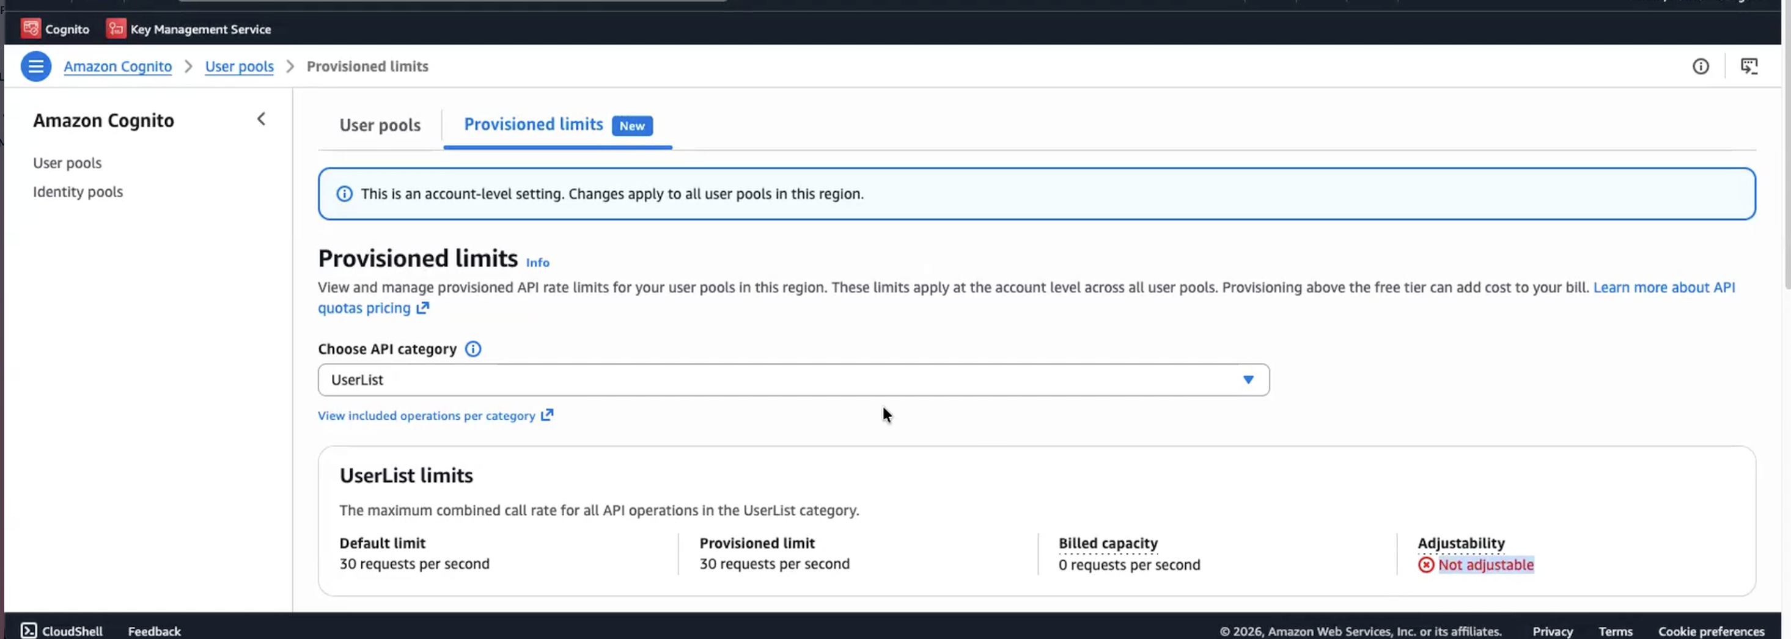Open the Privacy footer link
Screen dimensions: 1791x639
pyautogui.click(x=1552, y=630)
